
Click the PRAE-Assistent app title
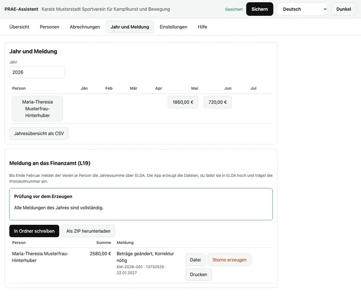(21, 9)
